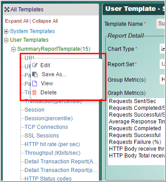Open the Group Metric(s) dropdown
Screen dimensions: 166x182
click(x=162, y=79)
